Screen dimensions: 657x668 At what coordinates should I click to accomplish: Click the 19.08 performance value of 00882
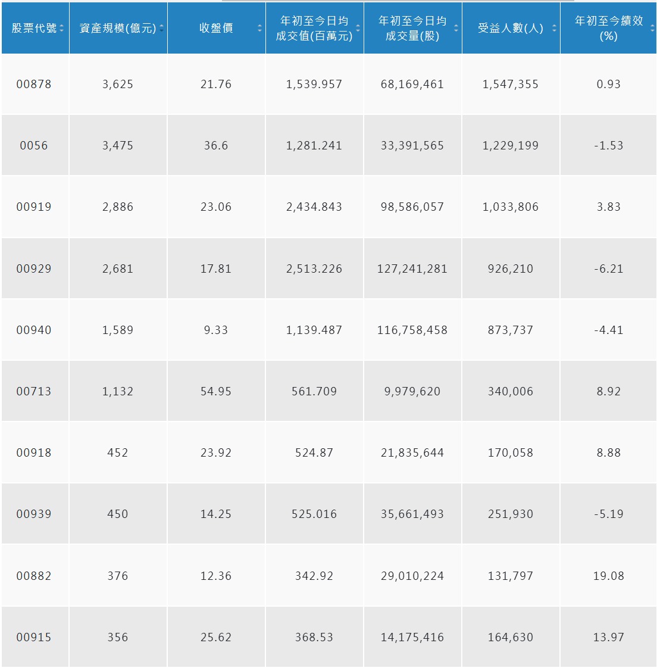point(609,575)
